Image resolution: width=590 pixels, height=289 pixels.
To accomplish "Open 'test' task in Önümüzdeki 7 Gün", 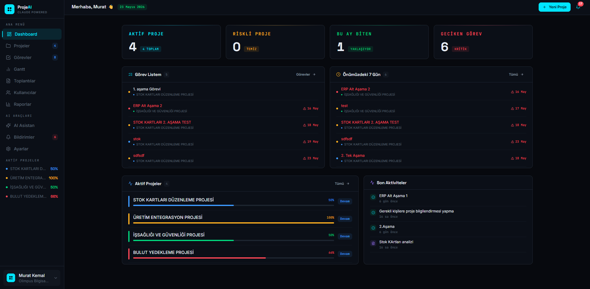I will pyautogui.click(x=431, y=108).
